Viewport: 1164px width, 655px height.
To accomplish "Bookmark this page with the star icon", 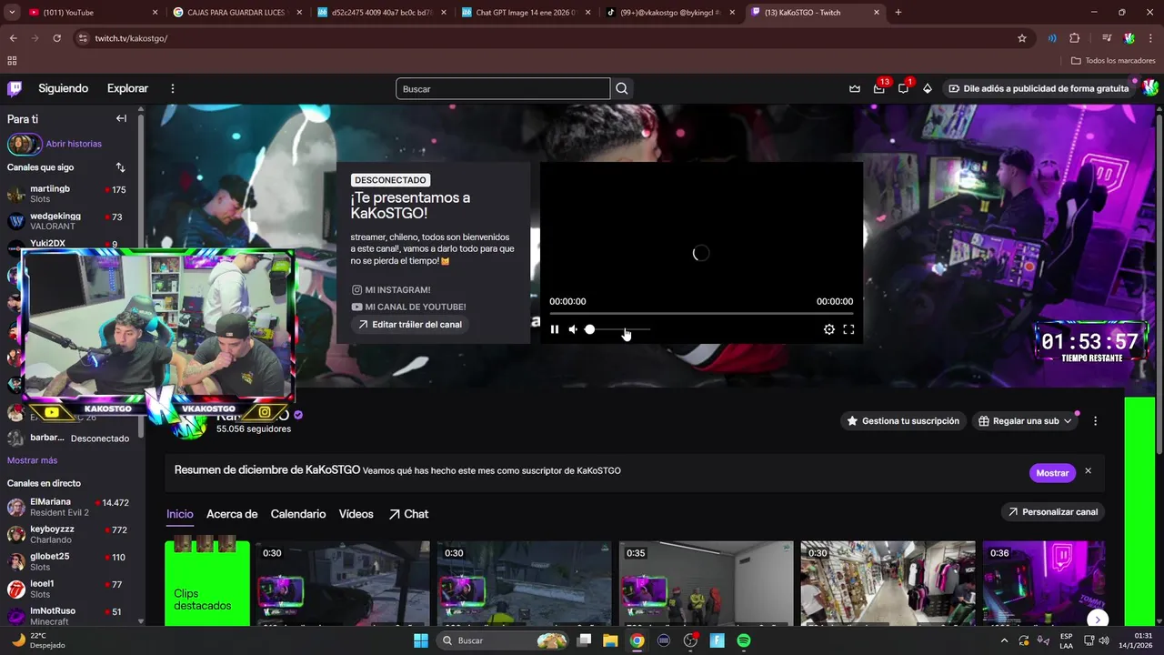I will 1022,38.
